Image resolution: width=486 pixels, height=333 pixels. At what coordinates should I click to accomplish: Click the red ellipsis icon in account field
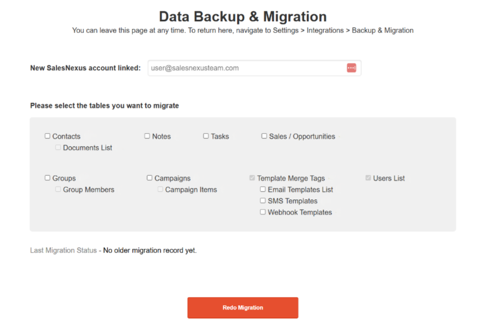[x=351, y=67]
